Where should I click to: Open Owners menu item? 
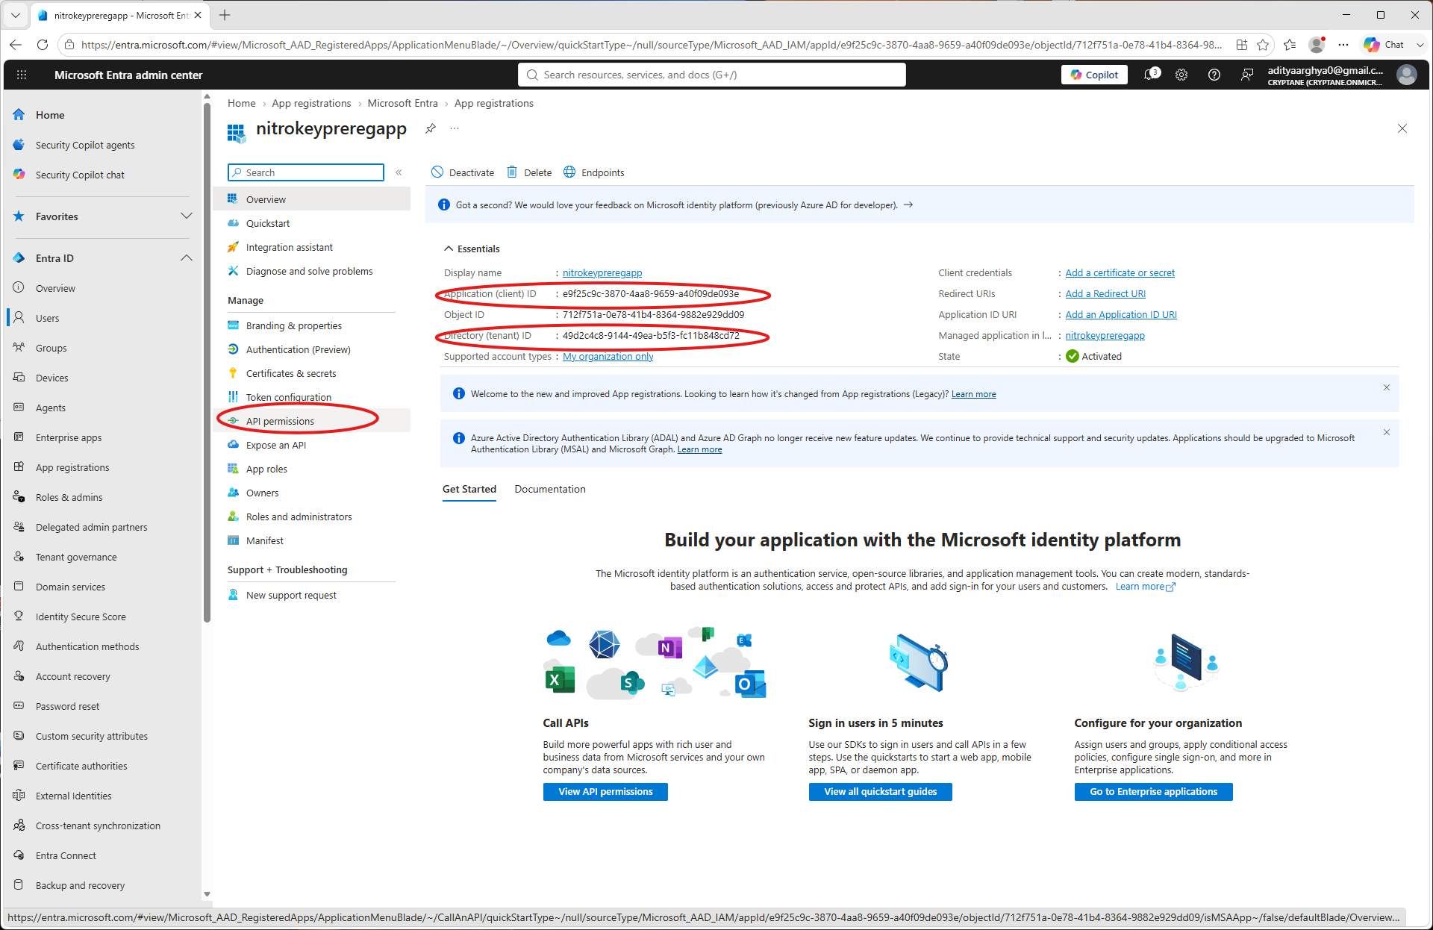pos(262,493)
